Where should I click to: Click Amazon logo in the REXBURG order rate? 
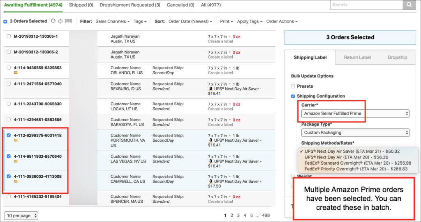(211, 89)
